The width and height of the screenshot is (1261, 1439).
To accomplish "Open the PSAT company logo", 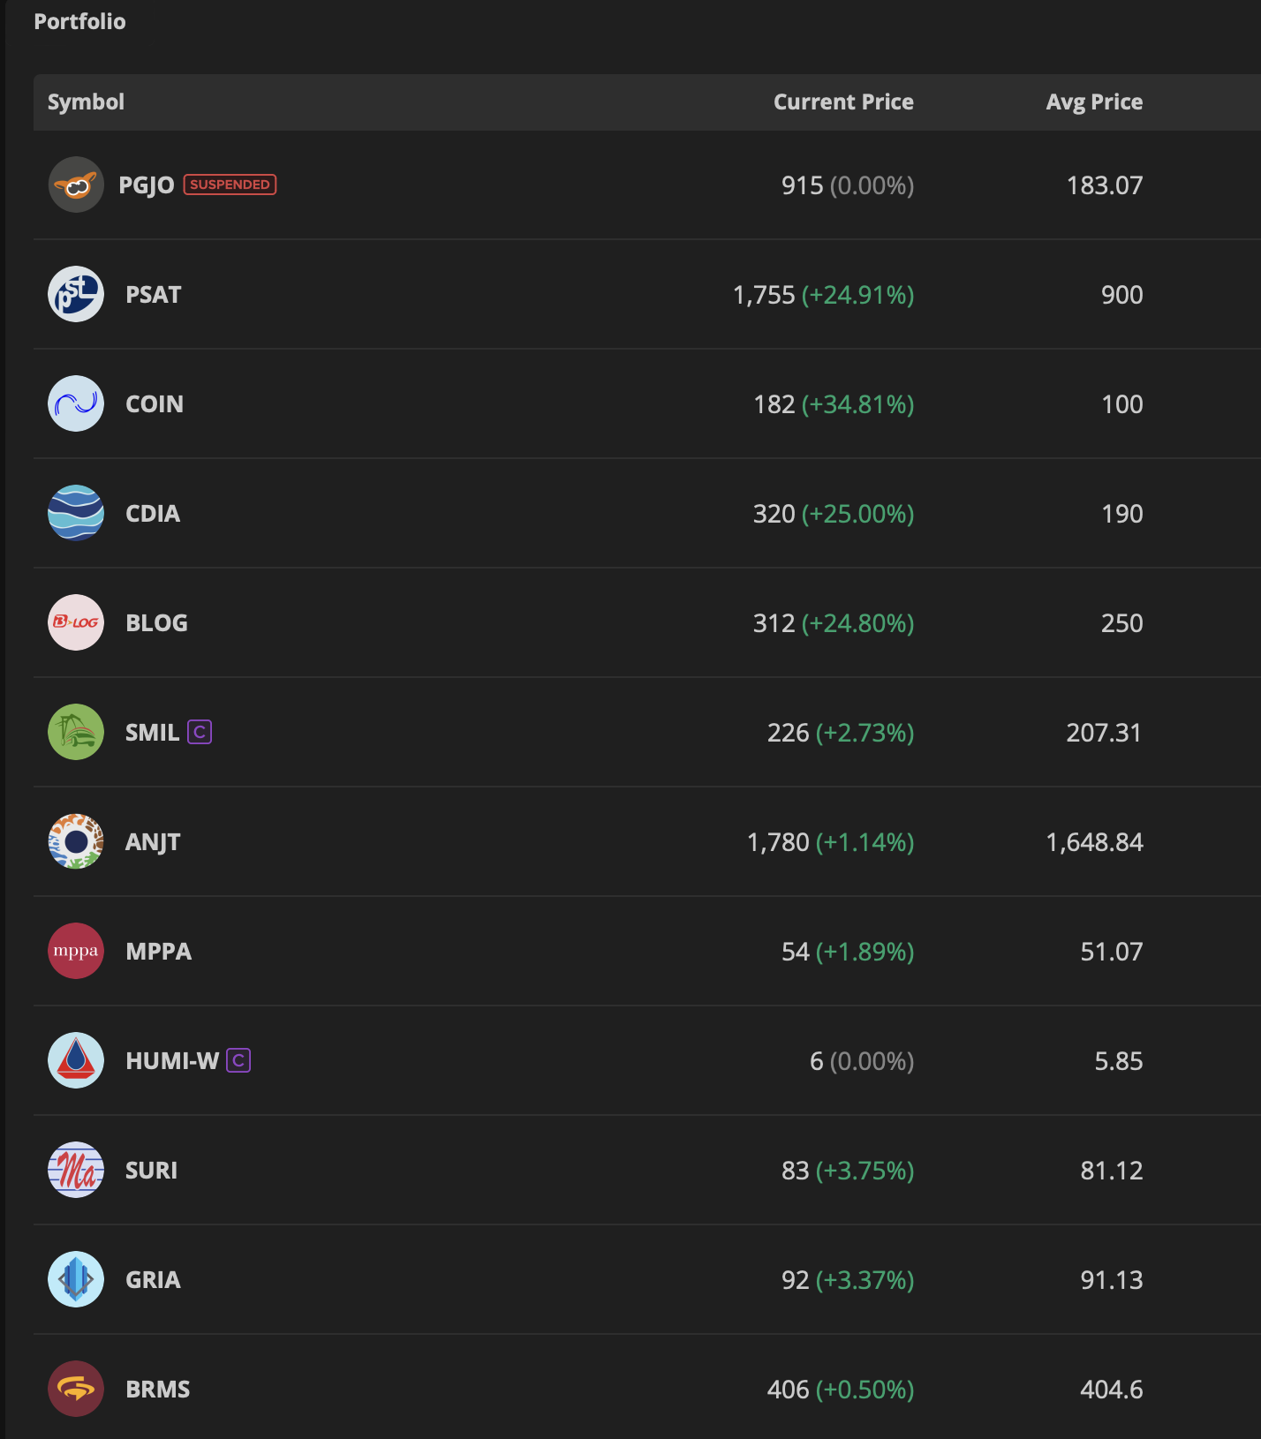I will [76, 294].
